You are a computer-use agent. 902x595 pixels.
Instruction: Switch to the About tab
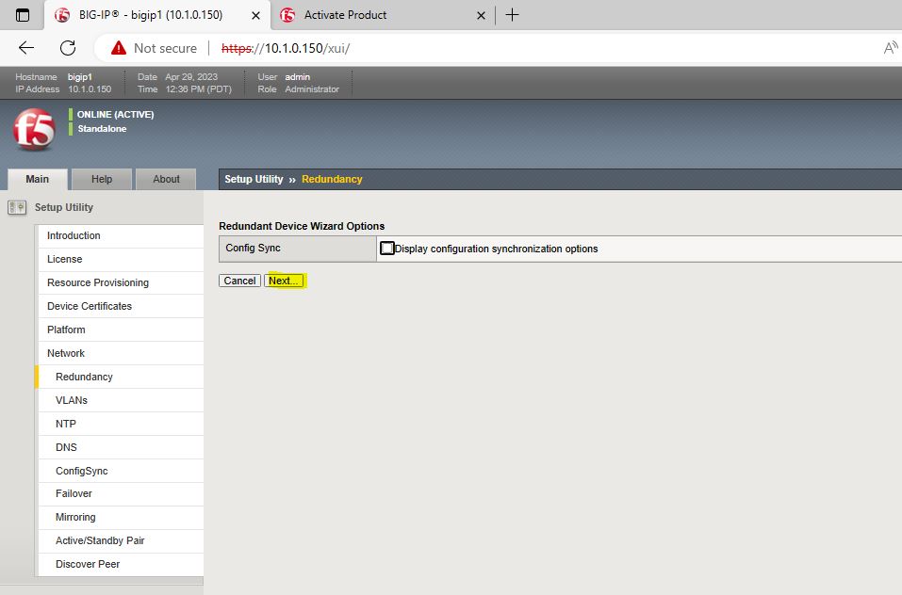coord(166,179)
